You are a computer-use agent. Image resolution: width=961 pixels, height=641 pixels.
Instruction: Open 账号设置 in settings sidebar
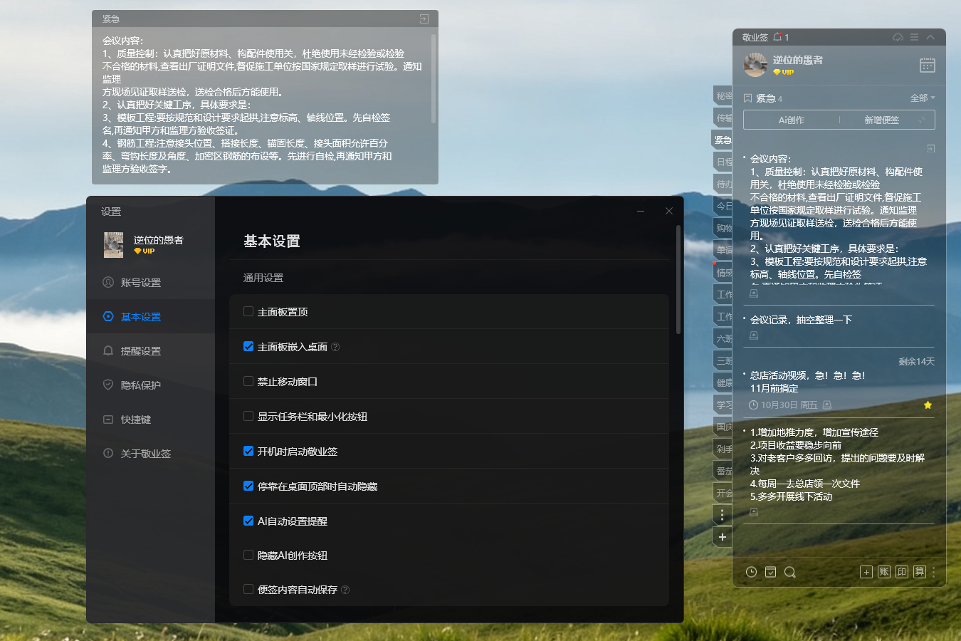(151, 283)
